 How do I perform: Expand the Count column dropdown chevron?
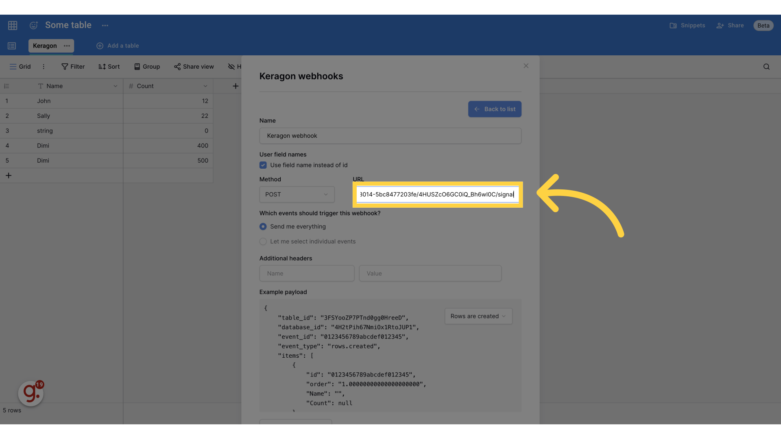click(205, 86)
